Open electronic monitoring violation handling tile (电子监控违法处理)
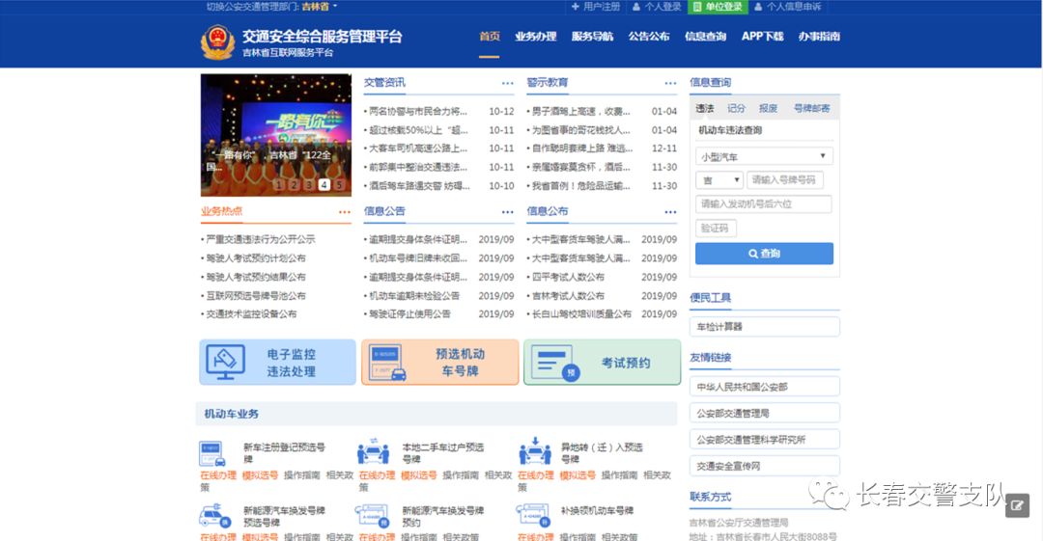Image resolution: width=1043 pixels, height=541 pixels. [x=277, y=363]
